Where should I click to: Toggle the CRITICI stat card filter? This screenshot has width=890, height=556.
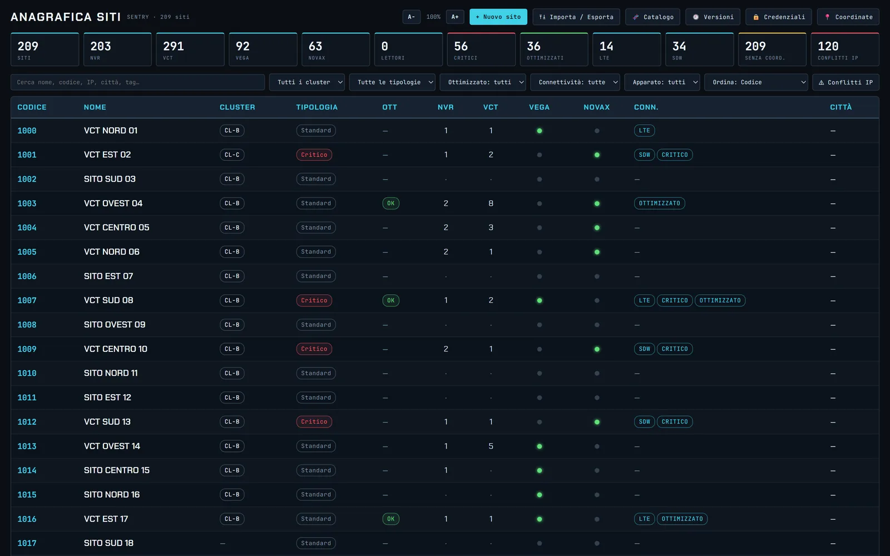point(481,49)
